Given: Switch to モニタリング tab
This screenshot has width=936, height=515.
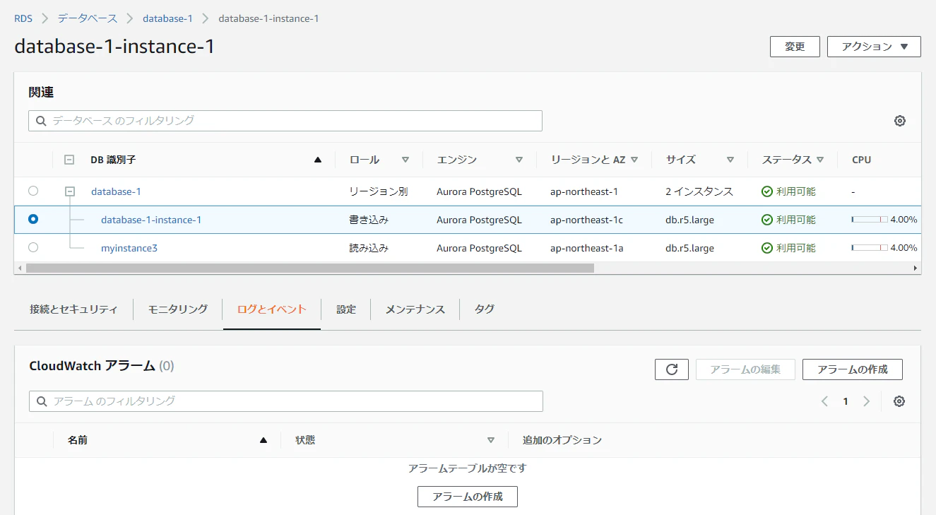Looking at the screenshot, I should [178, 309].
